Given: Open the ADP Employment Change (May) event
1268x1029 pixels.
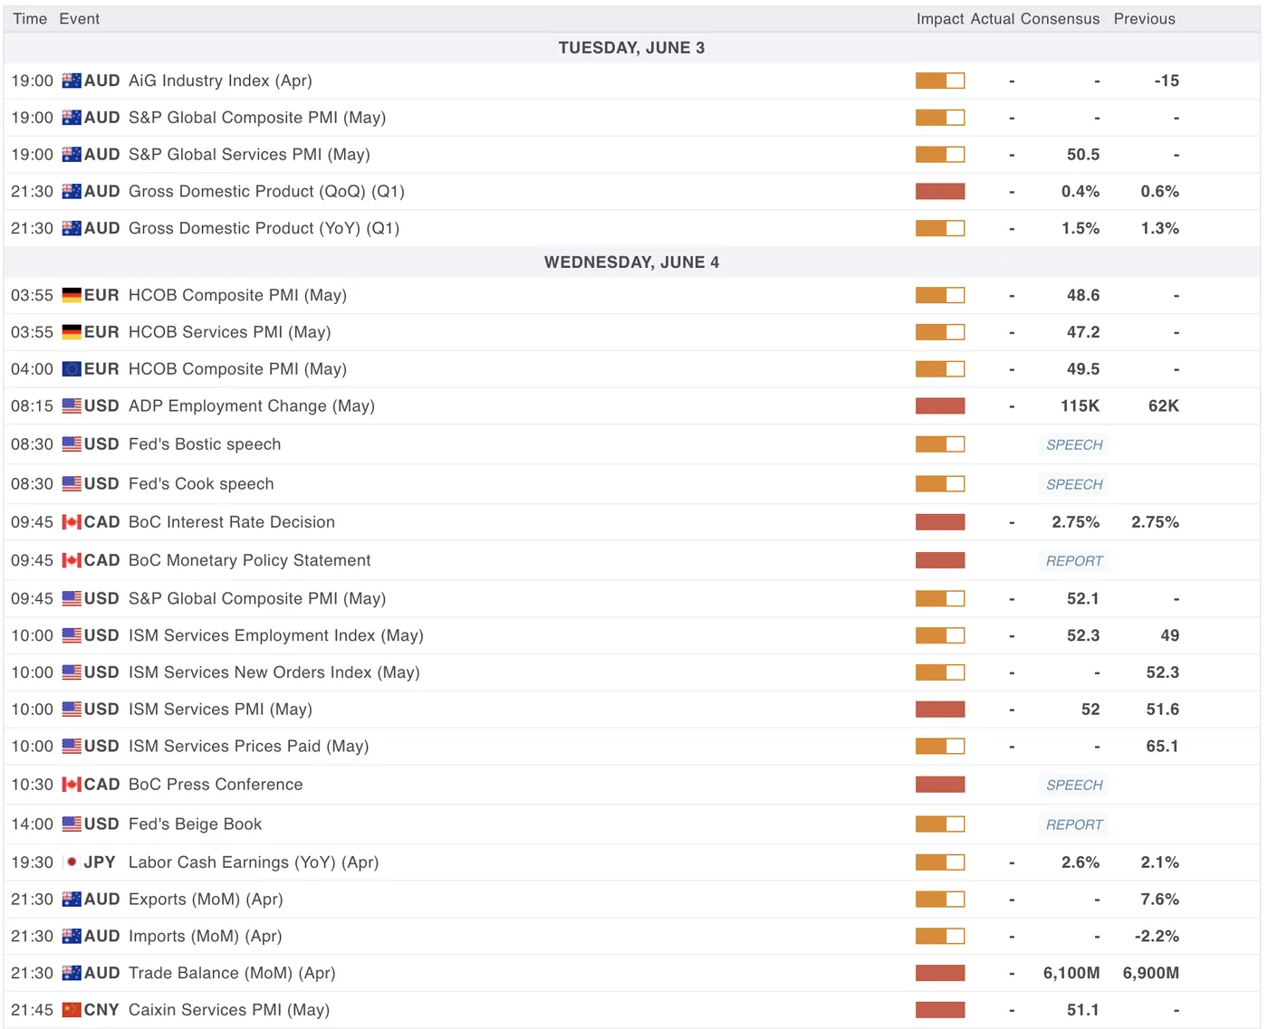Looking at the screenshot, I should (252, 406).
